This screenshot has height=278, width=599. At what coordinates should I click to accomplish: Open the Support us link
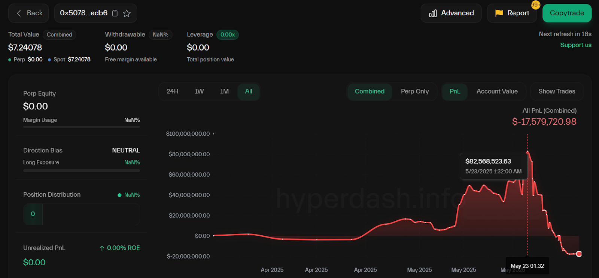(x=575, y=45)
